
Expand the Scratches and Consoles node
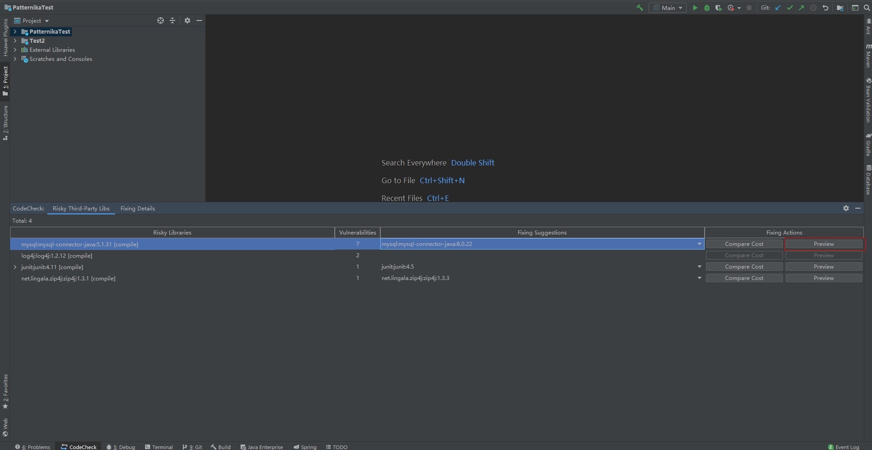click(15, 59)
